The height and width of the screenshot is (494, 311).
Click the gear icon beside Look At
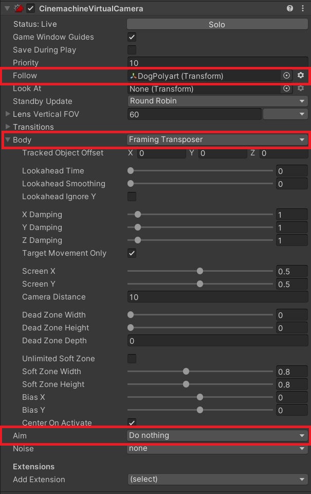pos(301,89)
